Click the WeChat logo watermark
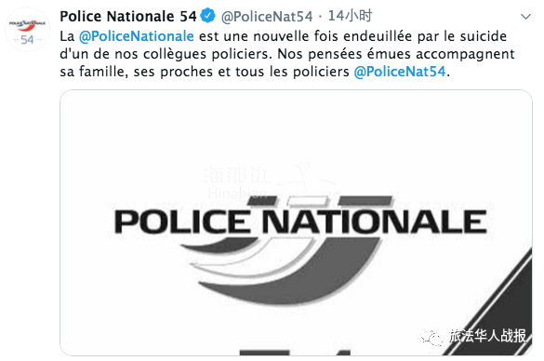 click(431, 336)
